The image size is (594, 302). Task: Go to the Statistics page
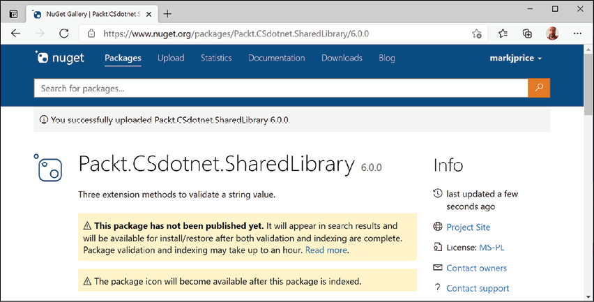point(216,58)
